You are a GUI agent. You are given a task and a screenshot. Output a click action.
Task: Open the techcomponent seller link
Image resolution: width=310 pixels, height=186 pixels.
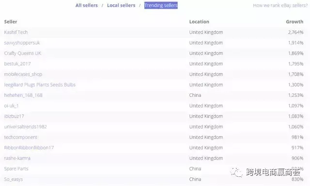(x=20, y=137)
